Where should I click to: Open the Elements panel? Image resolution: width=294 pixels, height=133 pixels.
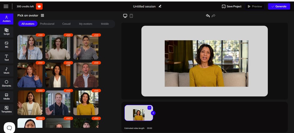click(x=7, y=83)
